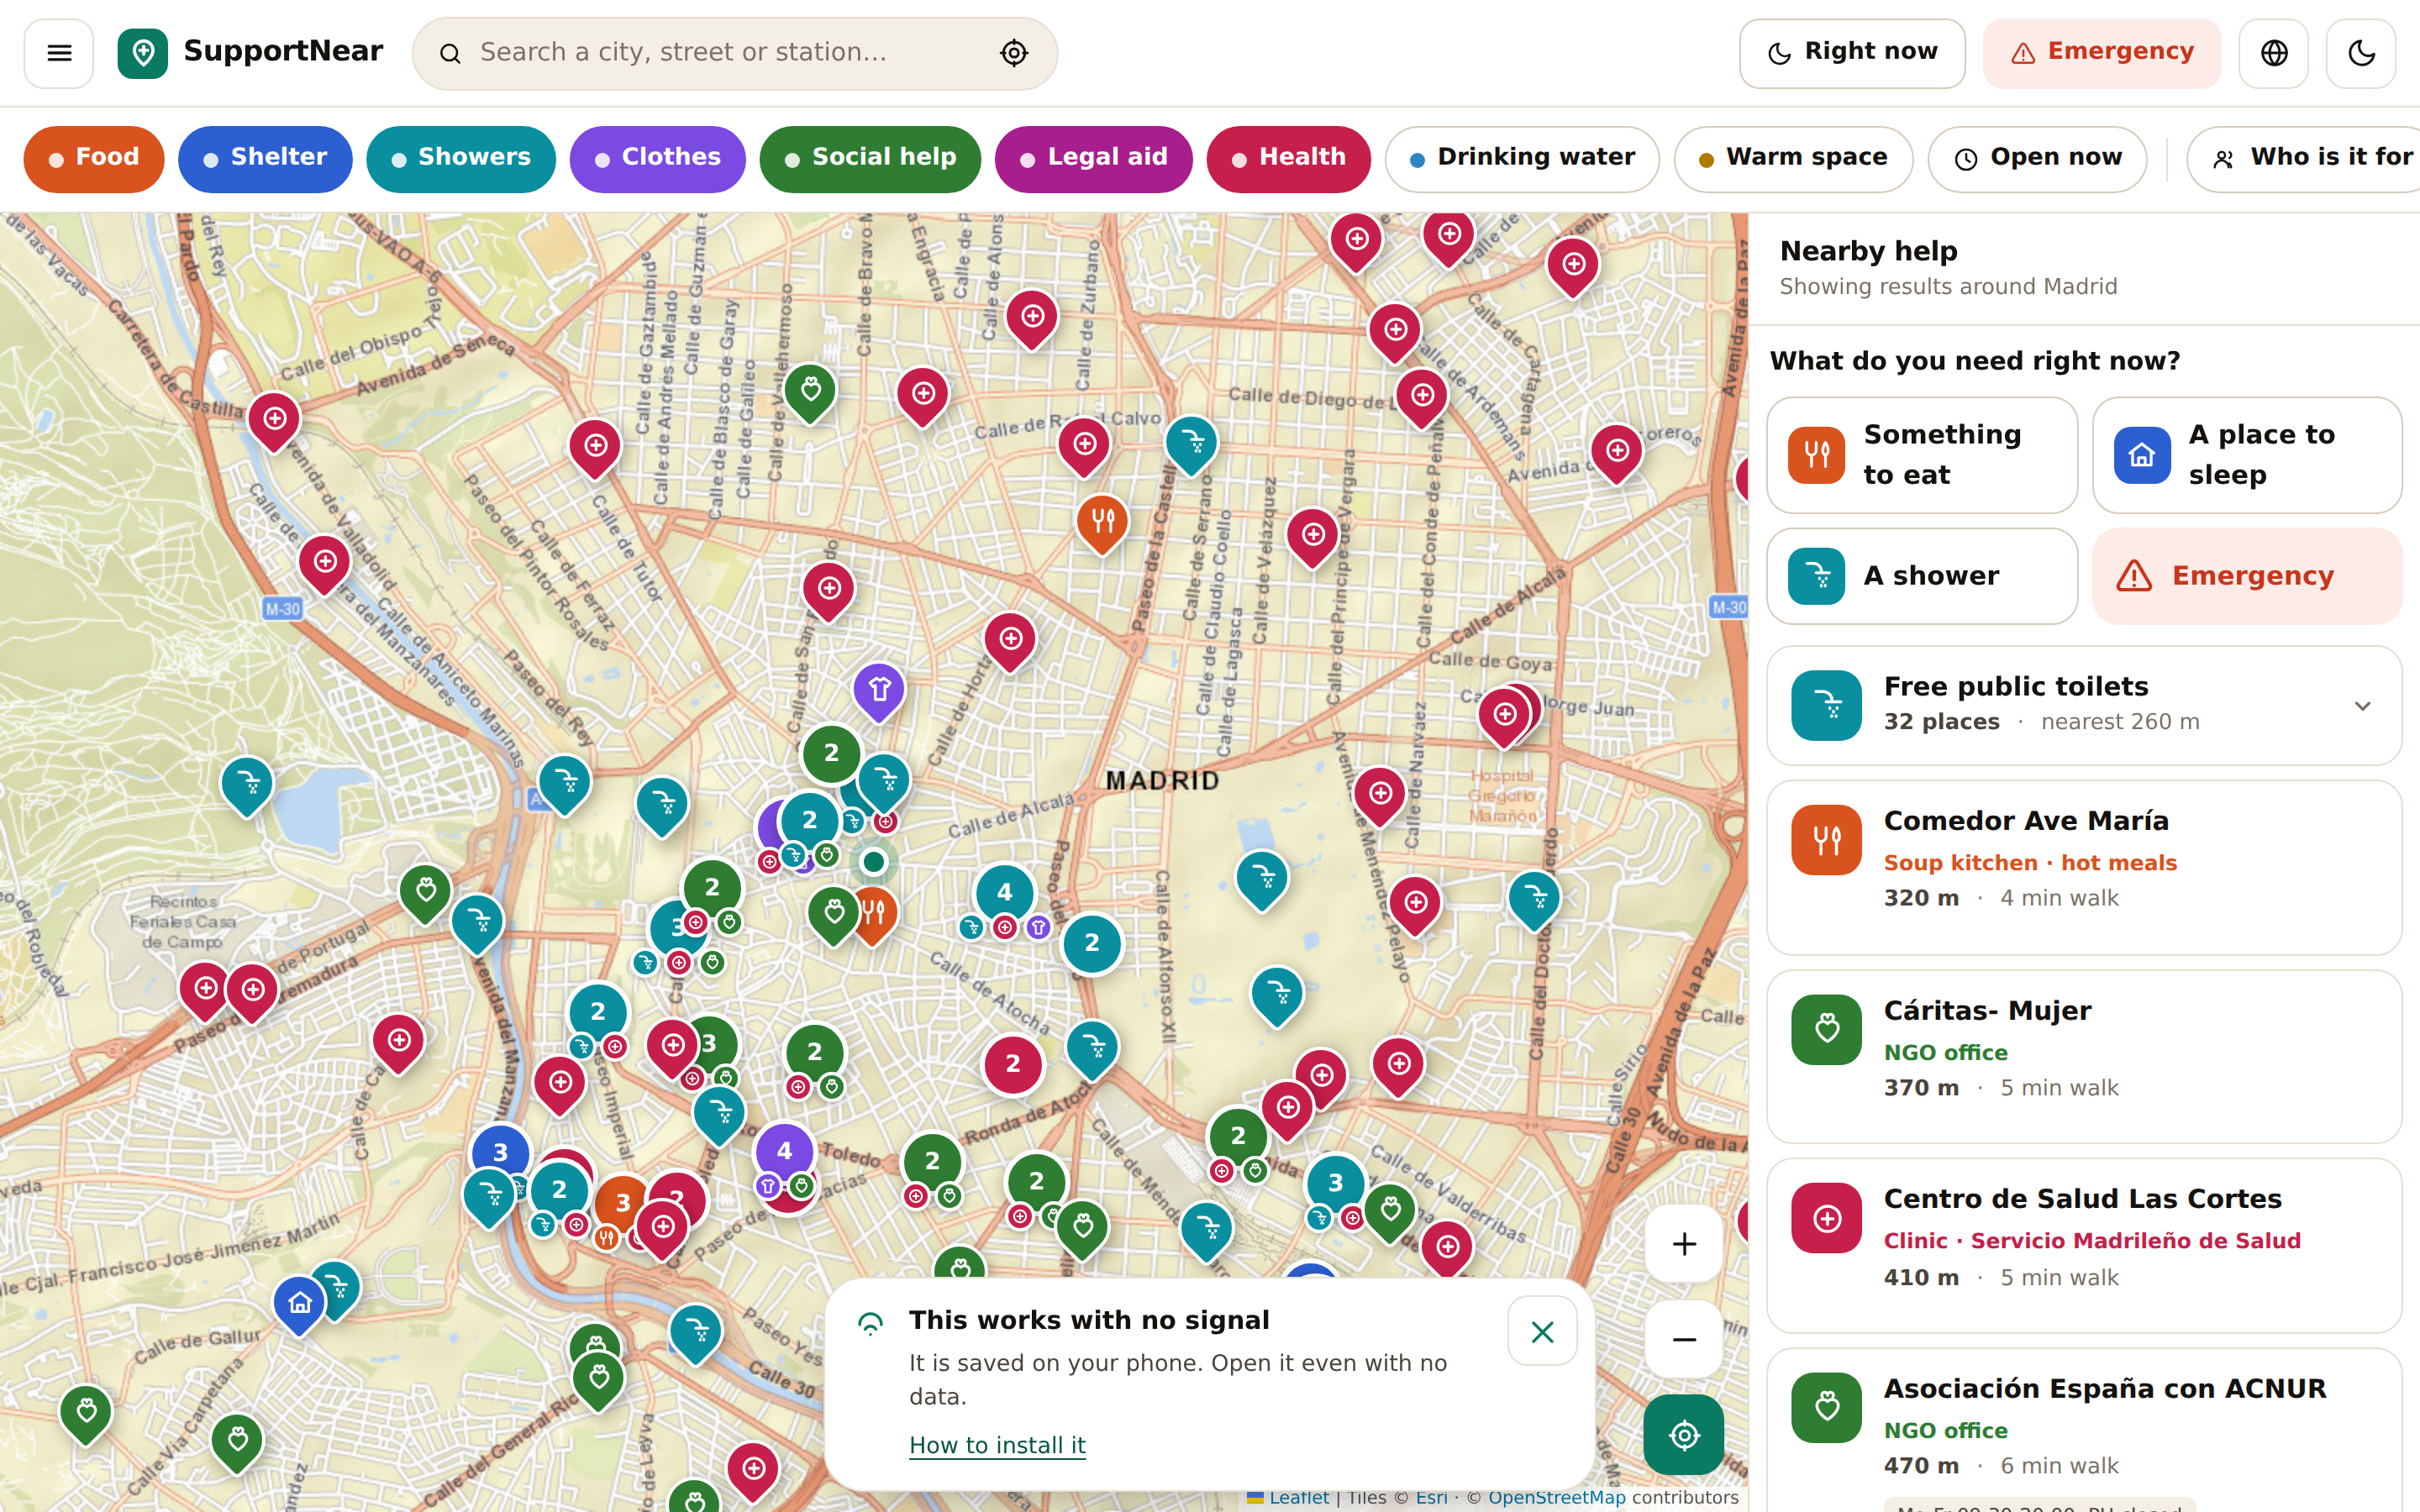Choose A shower quick option
The image size is (2420, 1512).
click(1922, 576)
